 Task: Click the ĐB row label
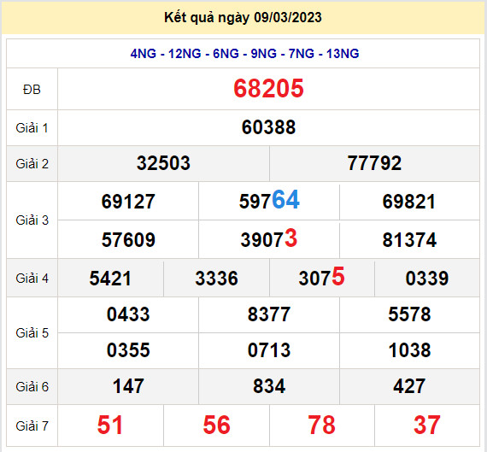click(32, 90)
